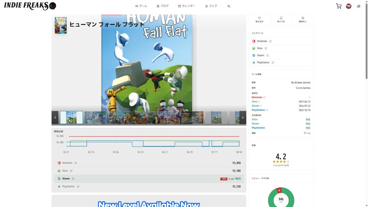Screen dimensions: 368x207
Task: Click the 94% review donut chart
Action: 281,197
